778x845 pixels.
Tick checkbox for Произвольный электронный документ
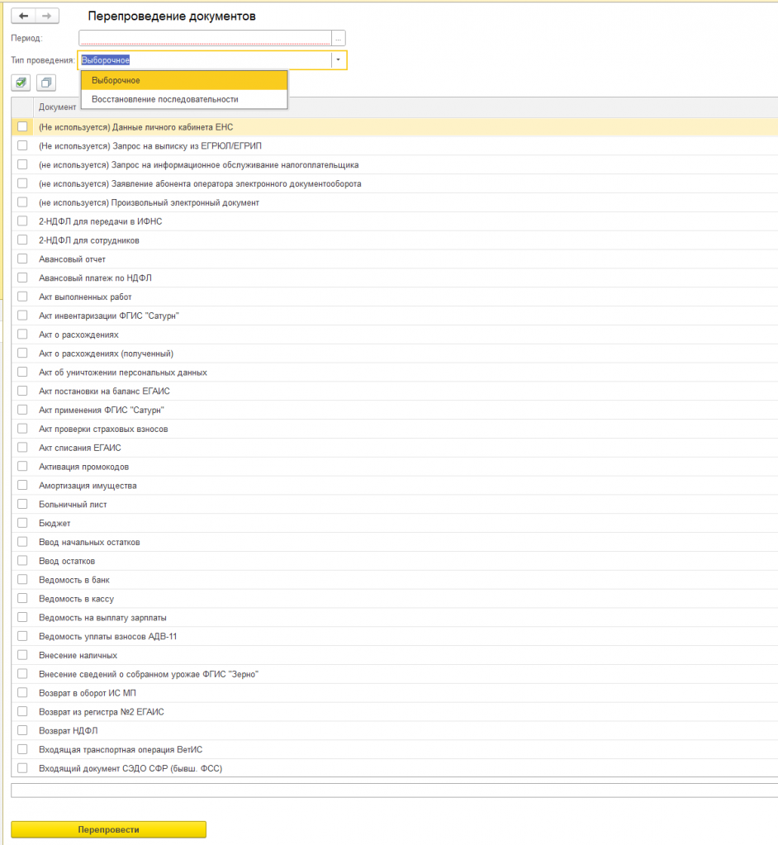click(22, 202)
